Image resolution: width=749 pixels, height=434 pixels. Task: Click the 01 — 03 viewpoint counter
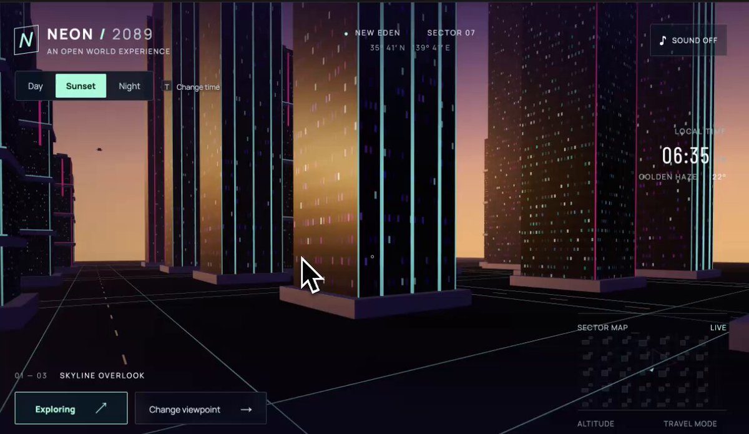(x=31, y=376)
